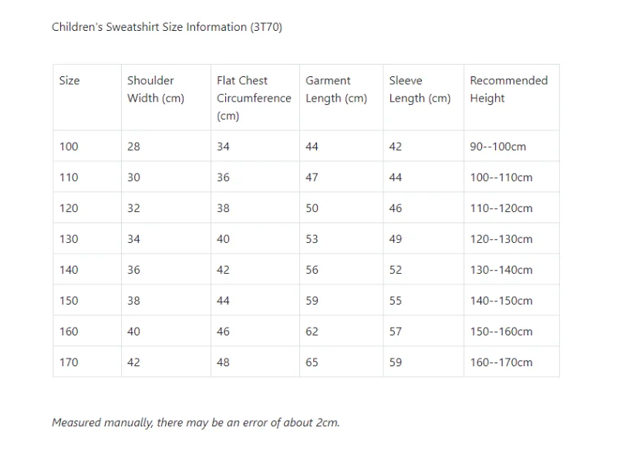Select the Shoulder Width column header
The image size is (617, 458).
pos(155,89)
